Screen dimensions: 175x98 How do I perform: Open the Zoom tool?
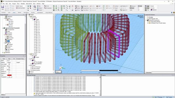tap(35, 8)
